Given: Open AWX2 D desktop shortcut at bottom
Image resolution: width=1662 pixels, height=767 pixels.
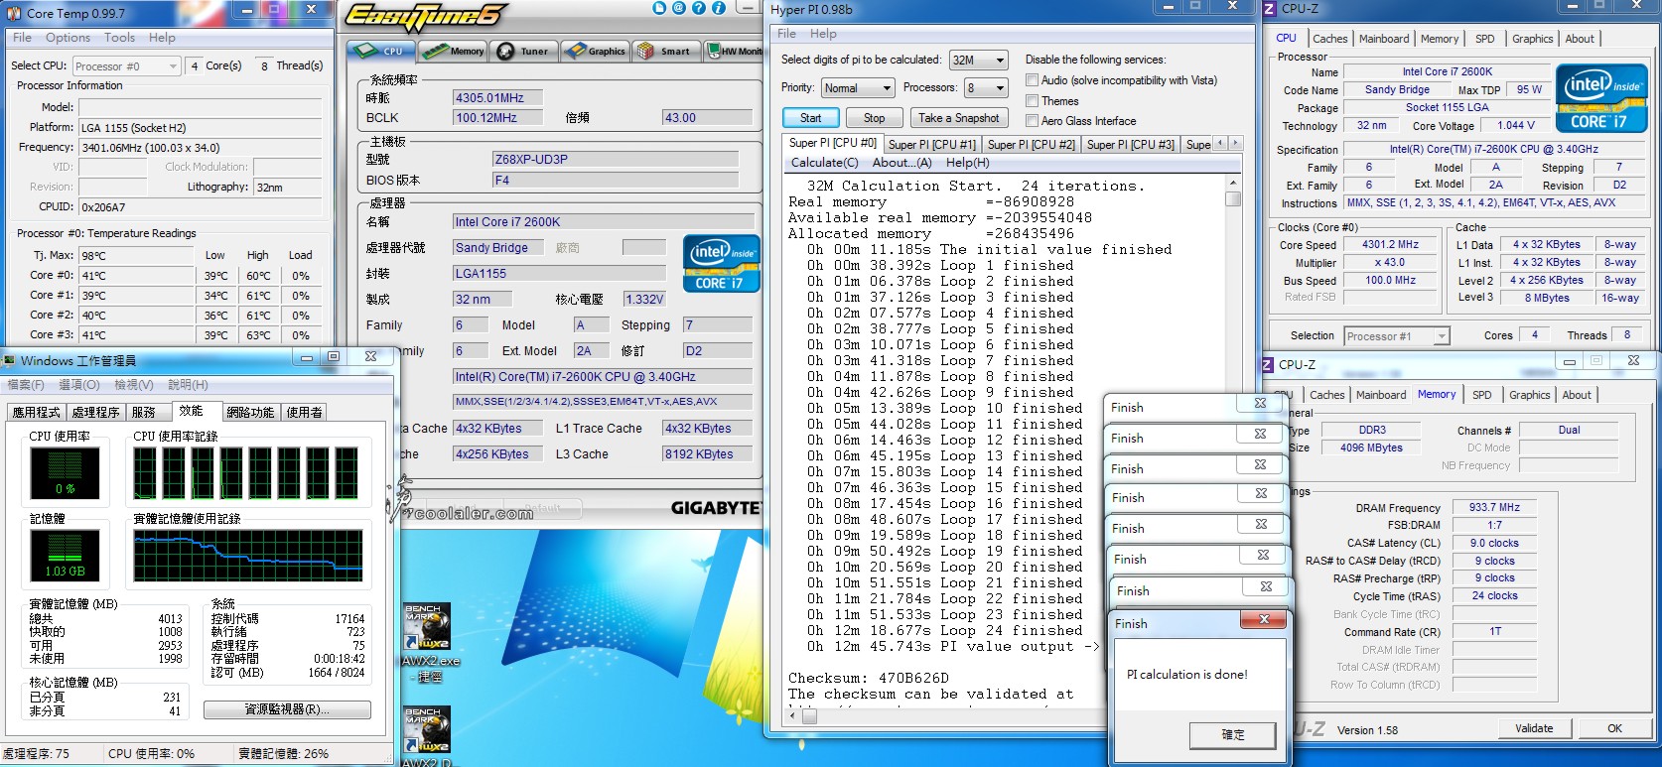Looking at the screenshot, I should click(428, 735).
